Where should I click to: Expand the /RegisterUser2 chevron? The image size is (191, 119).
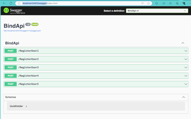186,59
